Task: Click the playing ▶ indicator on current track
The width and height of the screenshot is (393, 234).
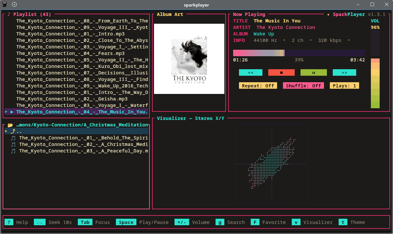Action: tap(12, 112)
